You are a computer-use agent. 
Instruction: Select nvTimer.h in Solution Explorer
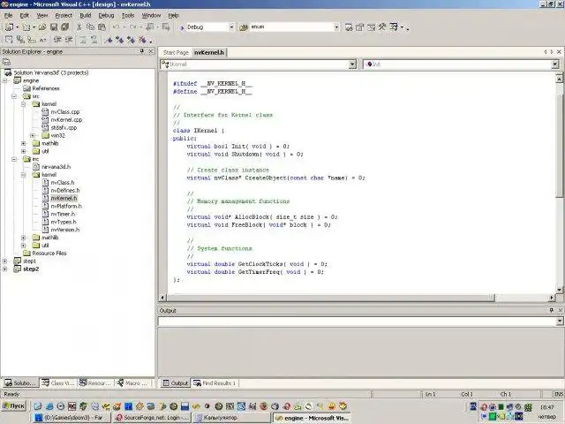pos(63,214)
